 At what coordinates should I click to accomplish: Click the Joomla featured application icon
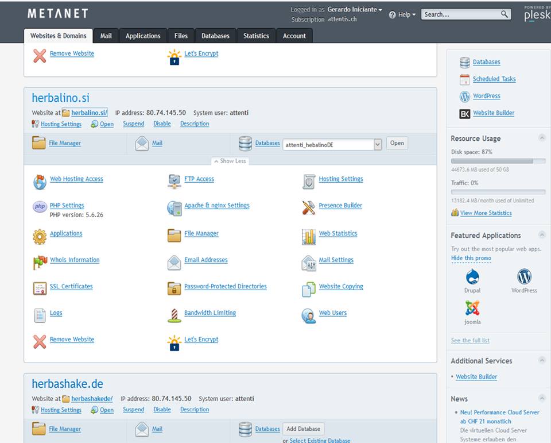pyautogui.click(x=472, y=309)
